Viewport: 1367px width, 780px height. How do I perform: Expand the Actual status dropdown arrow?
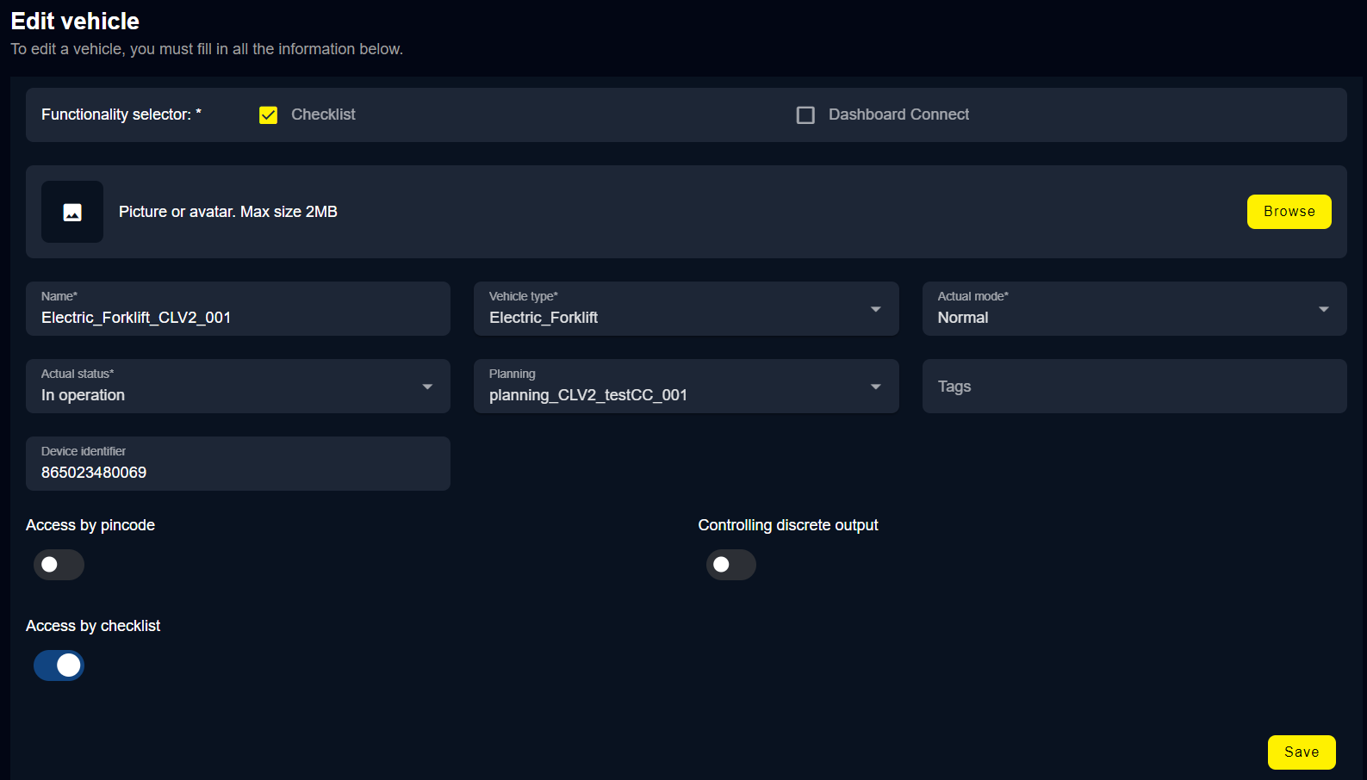pyautogui.click(x=427, y=387)
